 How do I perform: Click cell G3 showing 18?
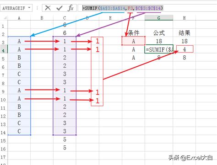coord(159,41)
